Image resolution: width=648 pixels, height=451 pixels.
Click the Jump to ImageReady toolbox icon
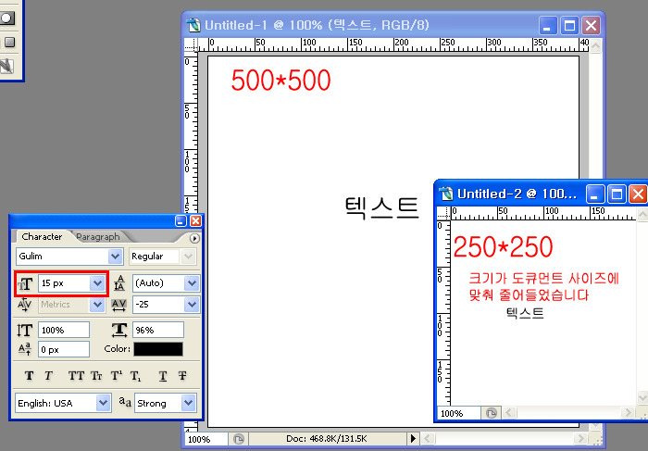[7, 66]
